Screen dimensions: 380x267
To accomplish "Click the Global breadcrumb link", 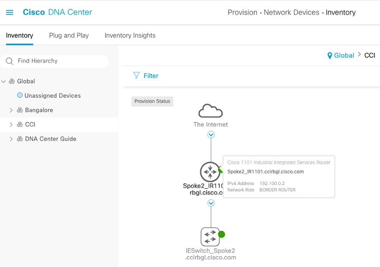I will [x=344, y=55].
